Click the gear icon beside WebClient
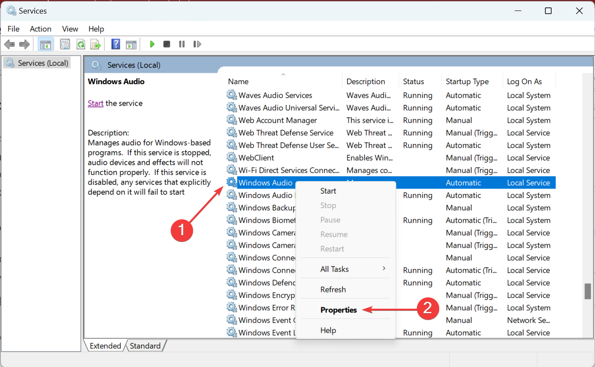The image size is (595, 367). click(x=231, y=158)
